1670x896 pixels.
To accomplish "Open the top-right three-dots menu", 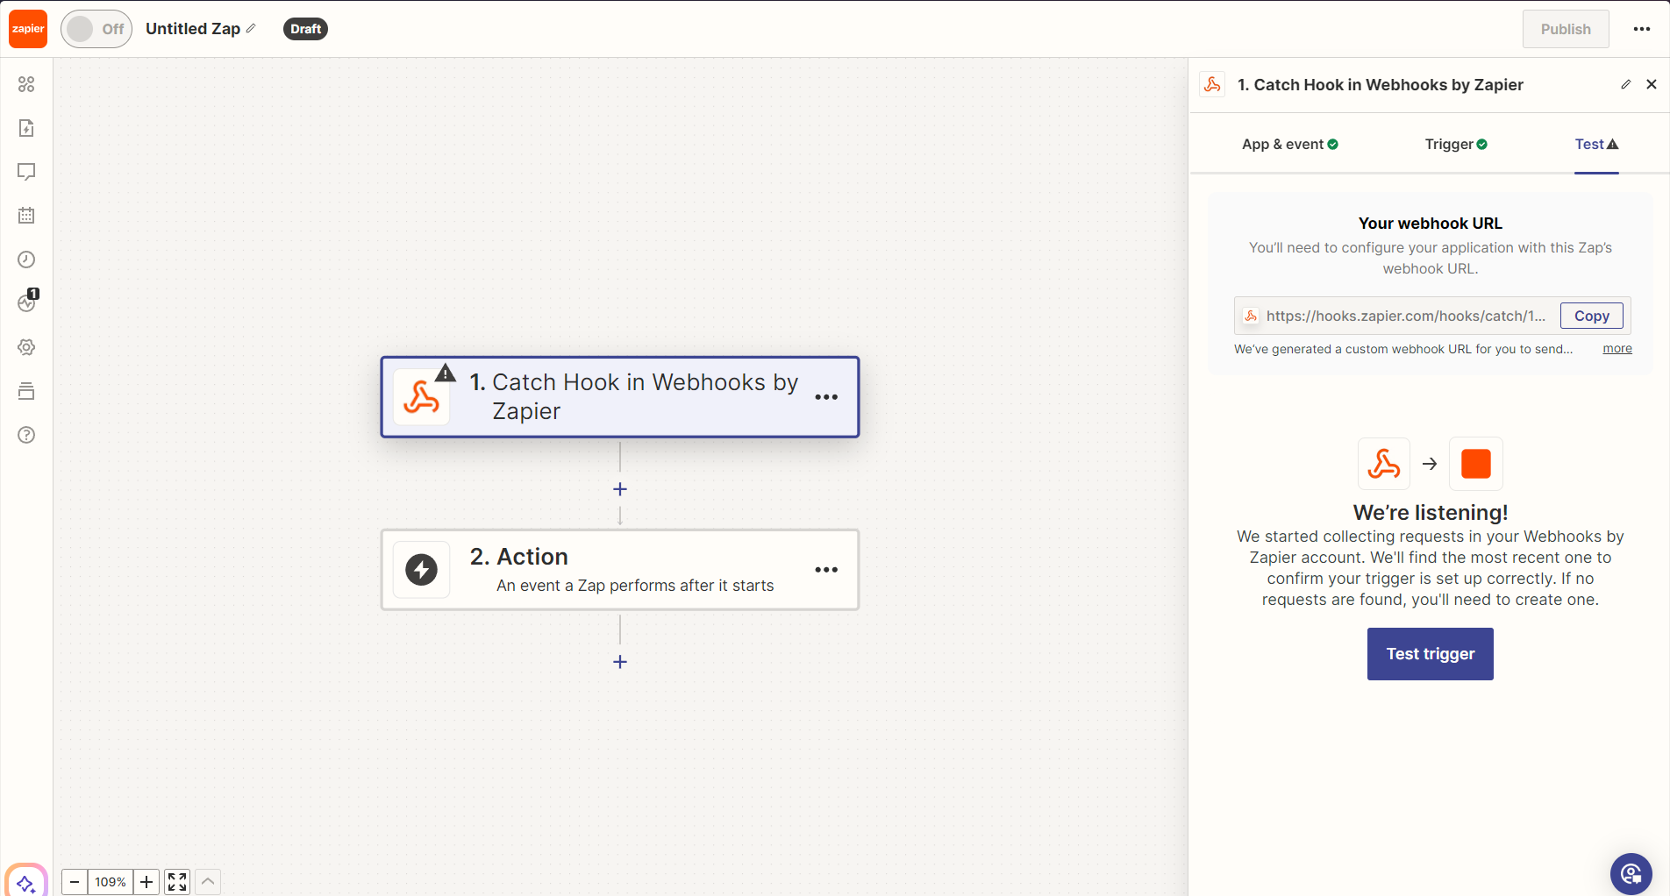I will [1642, 29].
